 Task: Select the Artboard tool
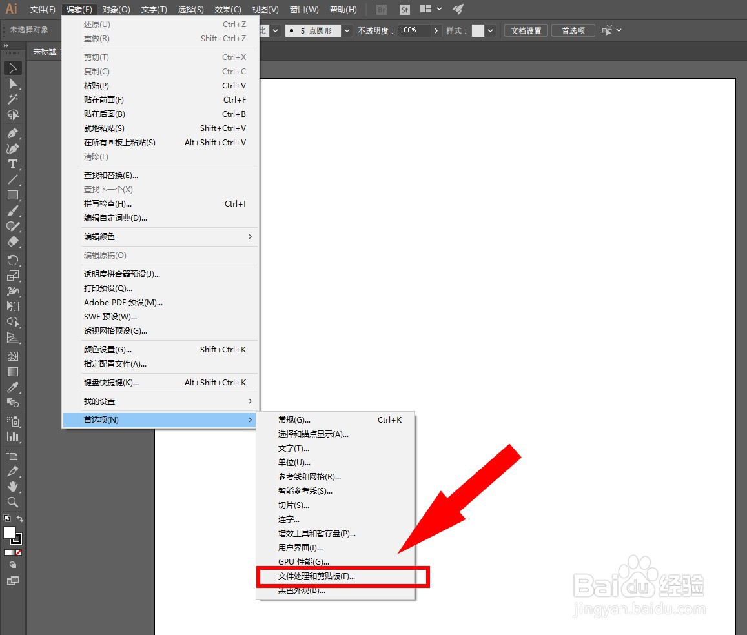13,456
